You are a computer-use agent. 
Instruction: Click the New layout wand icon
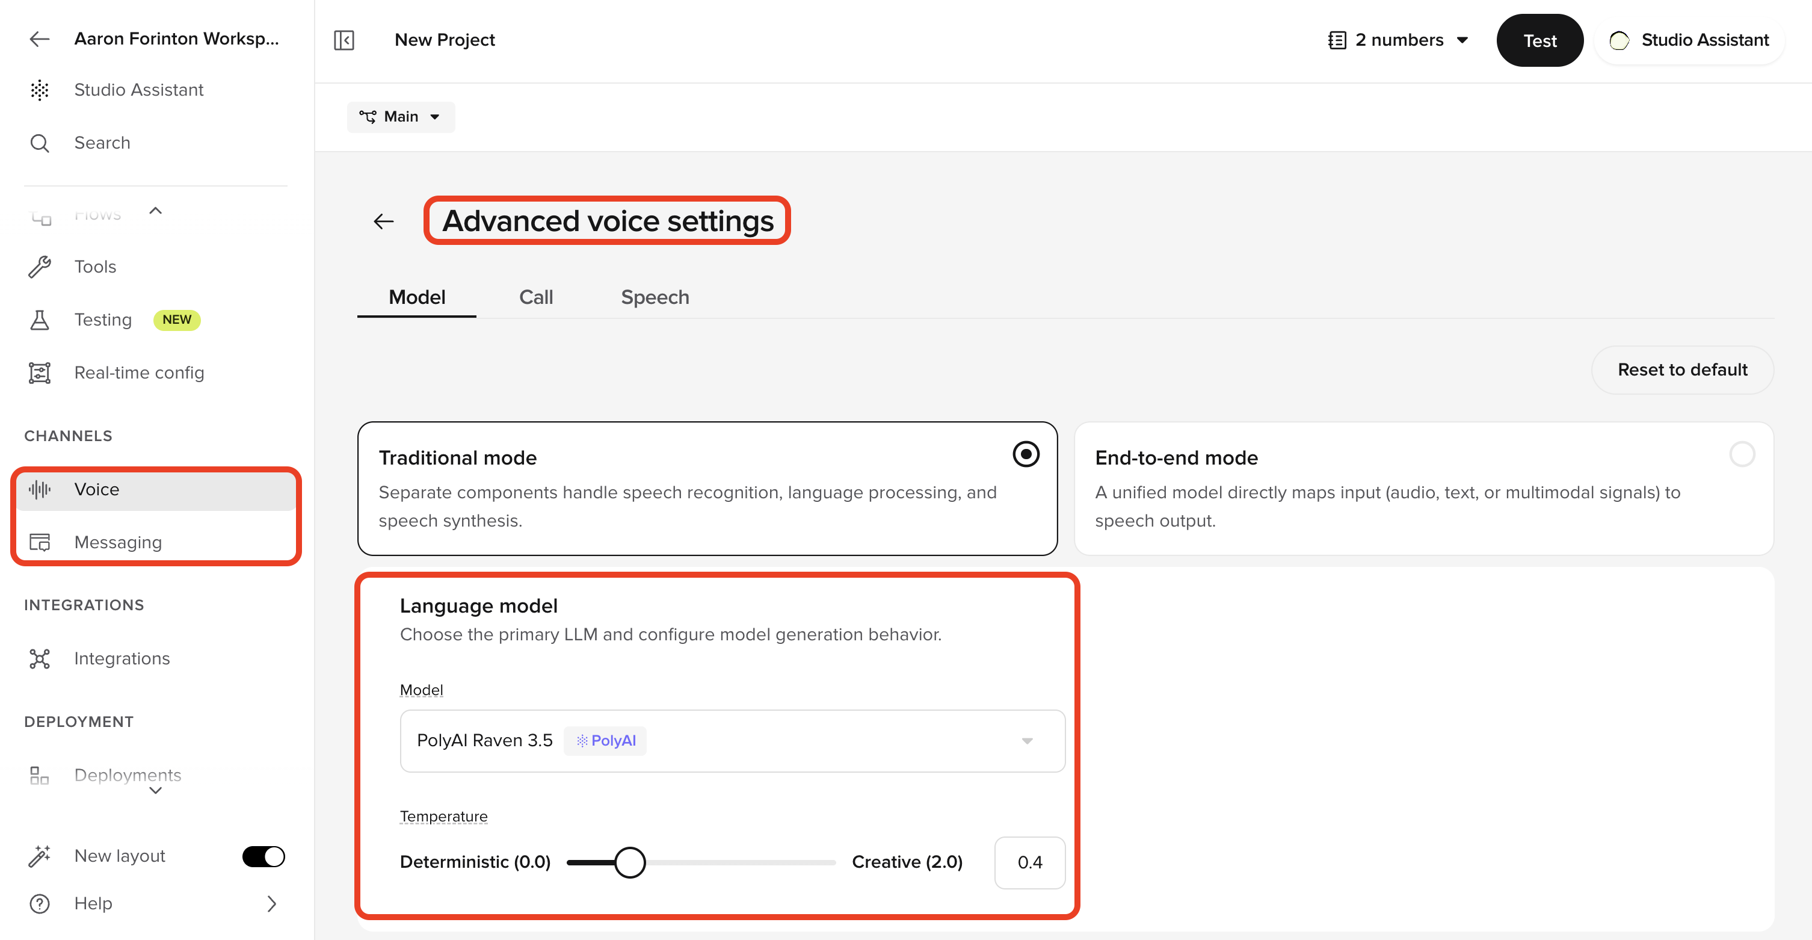[x=39, y=856]
